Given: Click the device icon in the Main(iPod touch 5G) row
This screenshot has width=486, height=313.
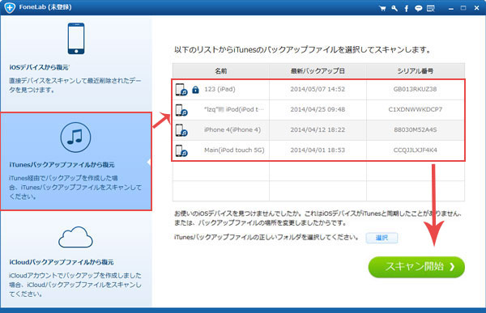Looking at the screenshot, I should (181, 150).
